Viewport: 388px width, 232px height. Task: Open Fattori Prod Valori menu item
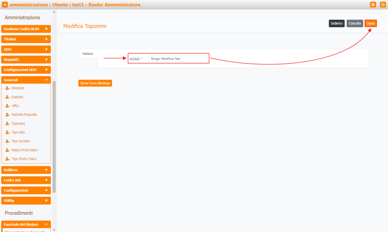[x=25, y=150]
